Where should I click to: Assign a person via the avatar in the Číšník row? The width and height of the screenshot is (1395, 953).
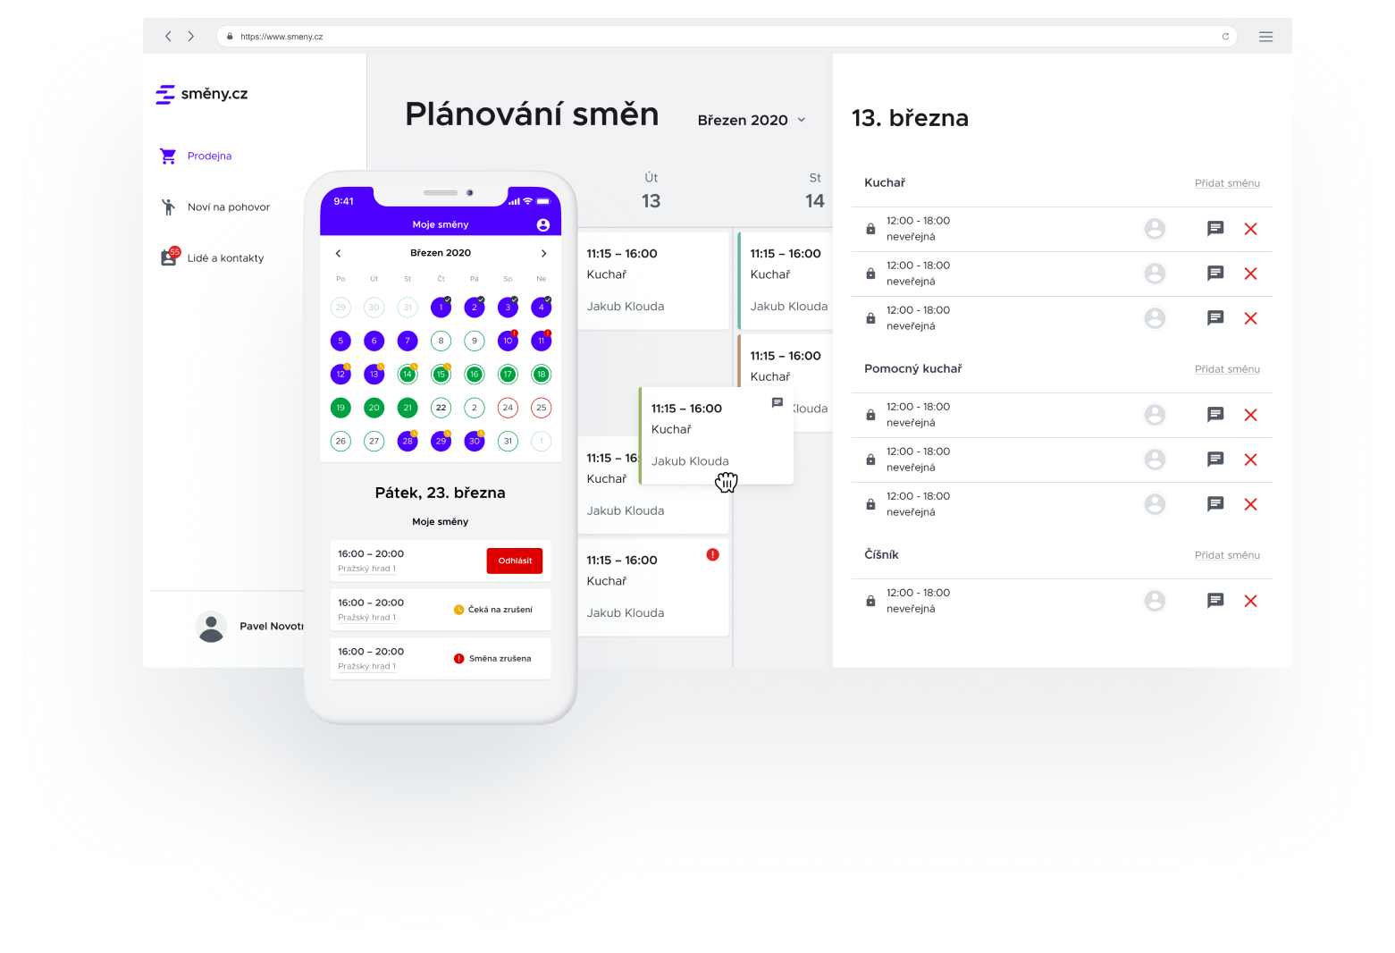pos(1155,601)
